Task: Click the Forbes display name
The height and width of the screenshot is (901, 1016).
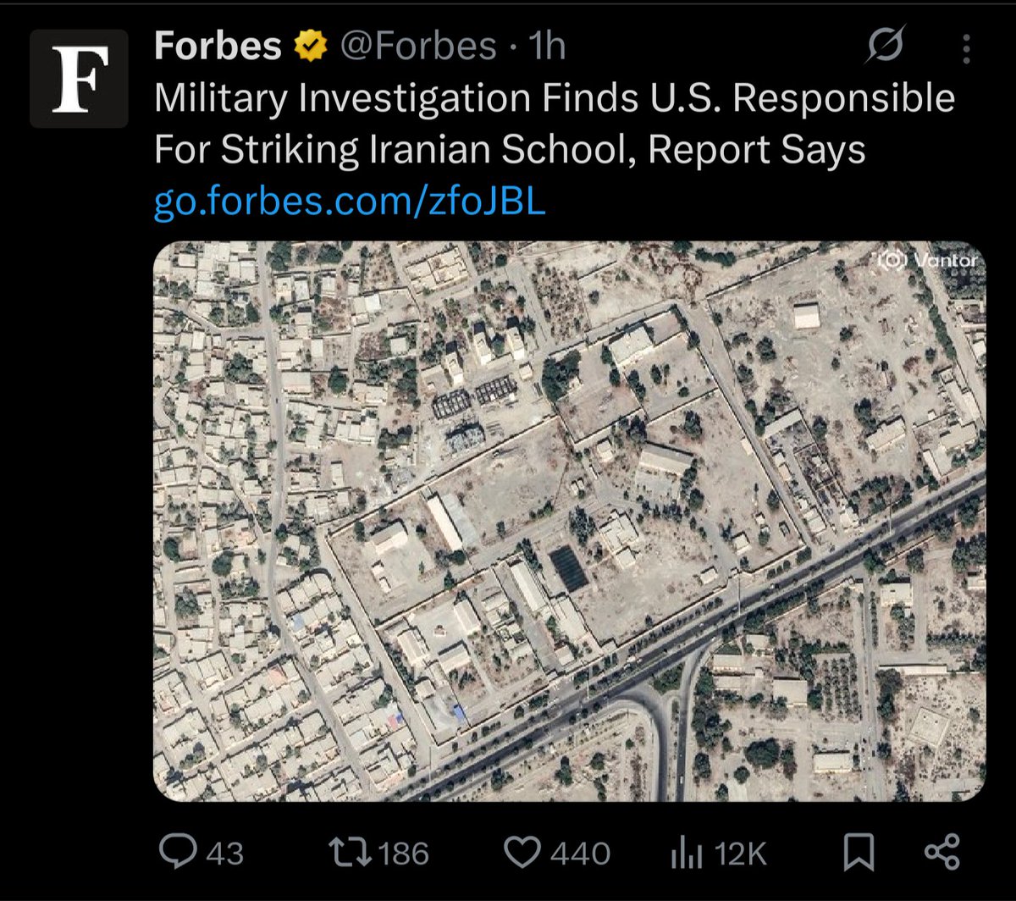Action: [x=218, y=47]
